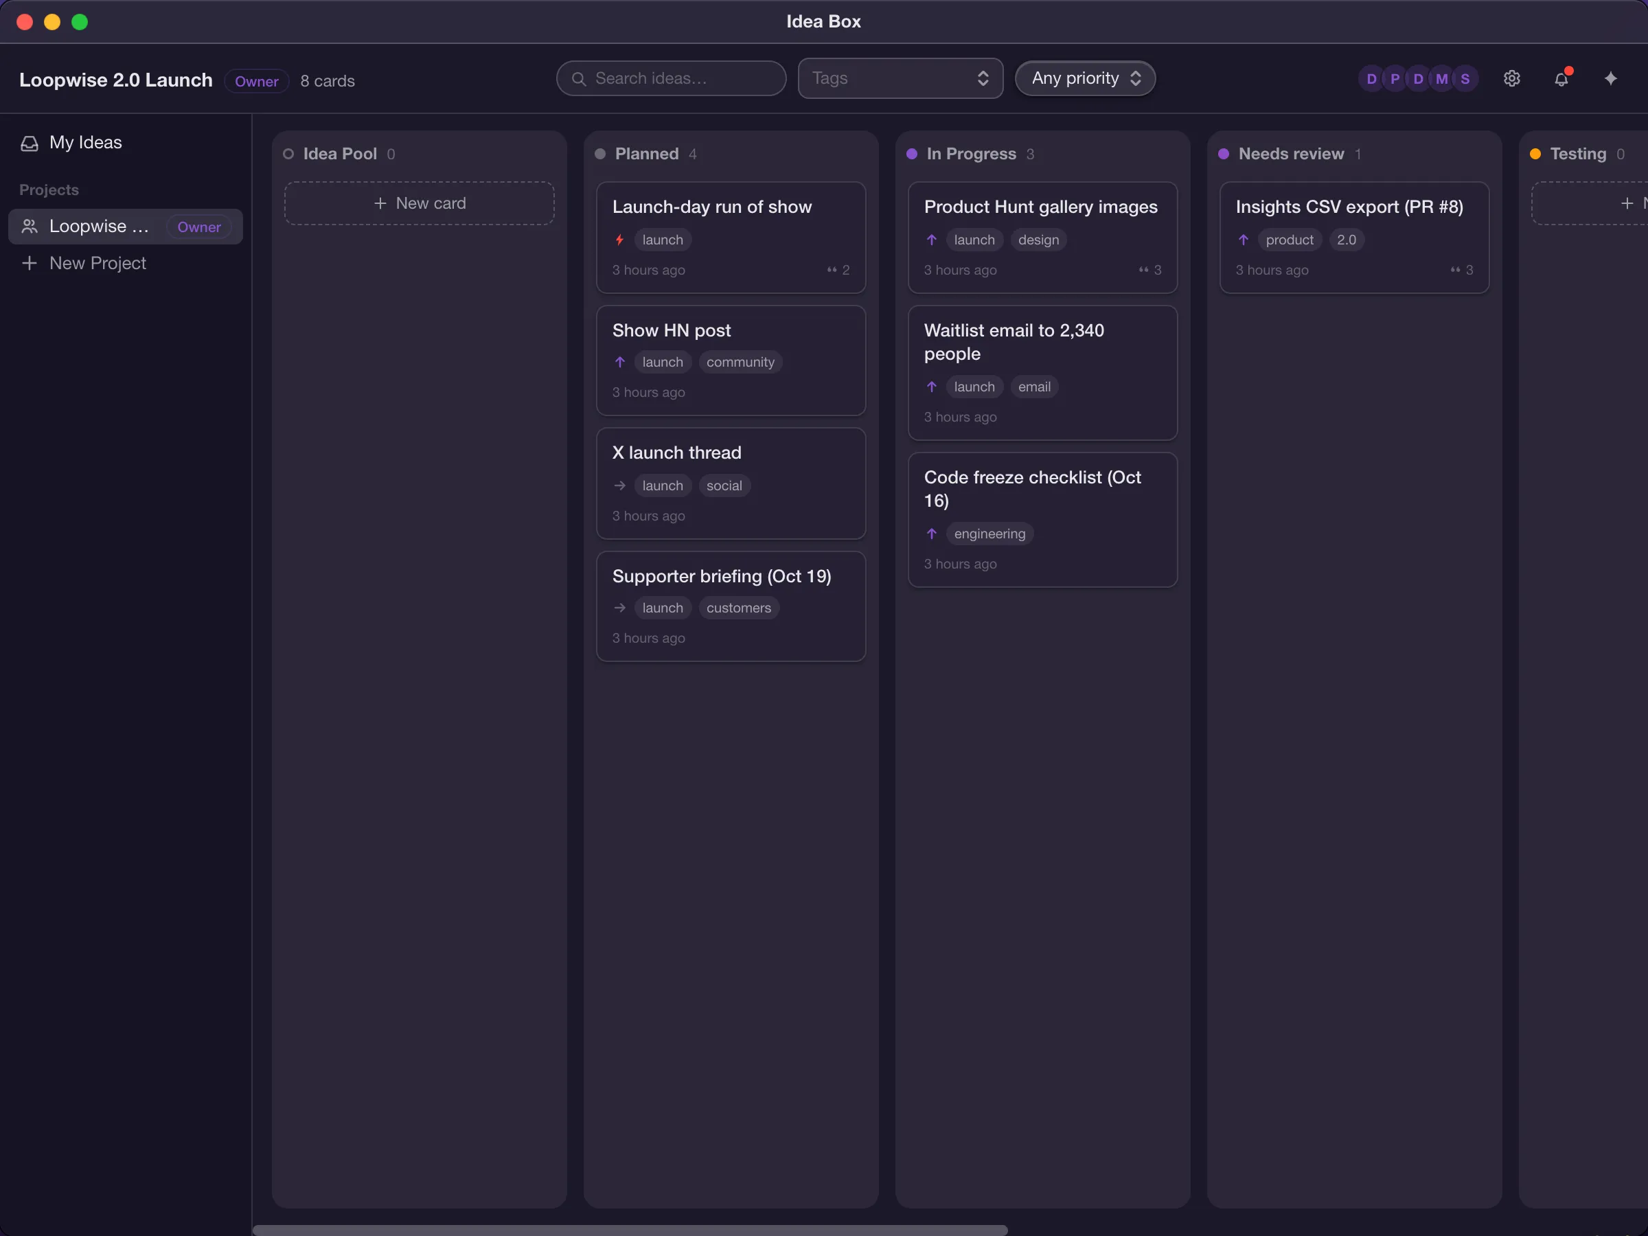Click comments count on Product Hunt gallery images
Image resolution: width=1648 pixels, height=1236 pixels.
pyautogui.click(x=1149, y=270)
